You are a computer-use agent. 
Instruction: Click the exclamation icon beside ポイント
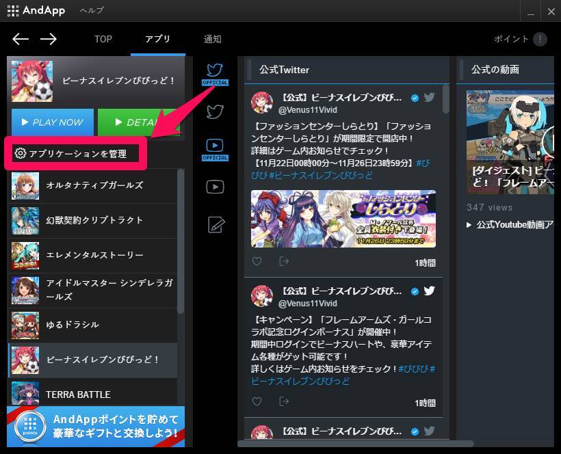[x=540, y=39]
